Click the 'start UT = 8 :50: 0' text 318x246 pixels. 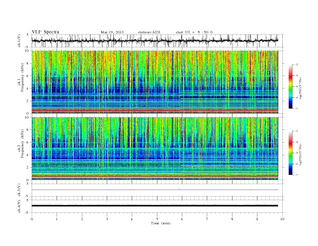tap(194, 32)
